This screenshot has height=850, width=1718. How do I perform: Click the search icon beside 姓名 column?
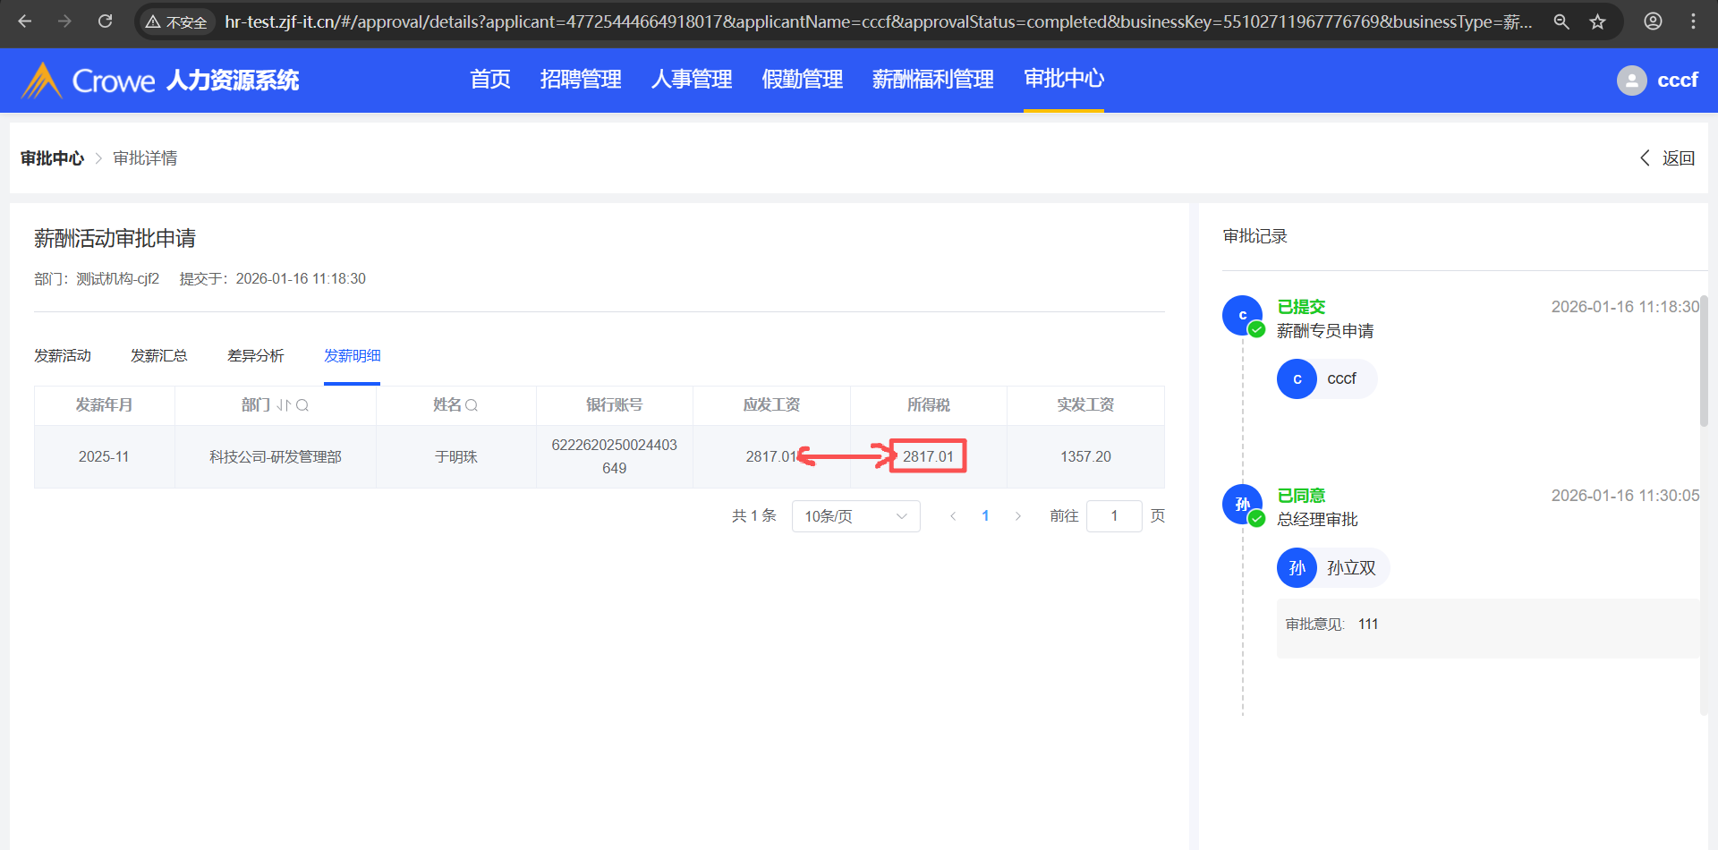[x=472, y=405]
